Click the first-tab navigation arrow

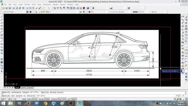(5, 87)
